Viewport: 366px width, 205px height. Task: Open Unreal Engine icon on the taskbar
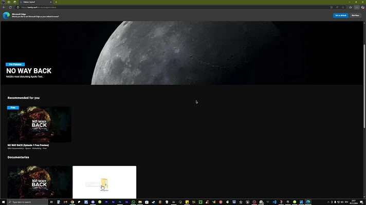[x=248, y=202]
